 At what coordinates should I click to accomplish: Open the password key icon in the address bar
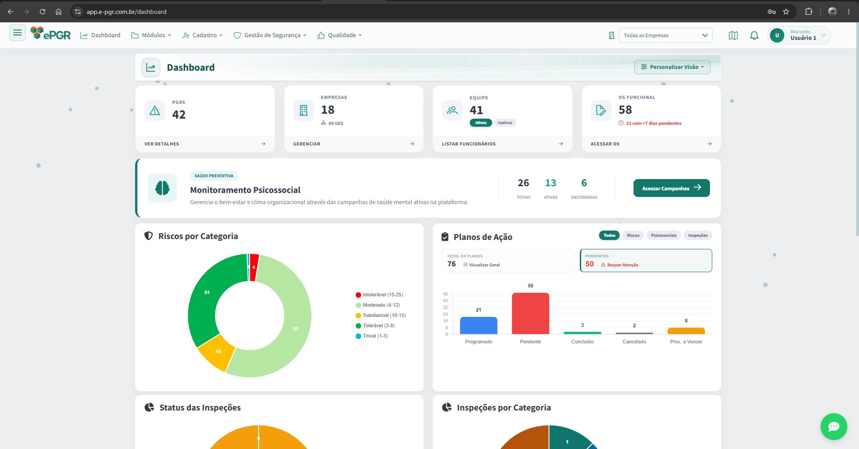click(x=772, y=12)
